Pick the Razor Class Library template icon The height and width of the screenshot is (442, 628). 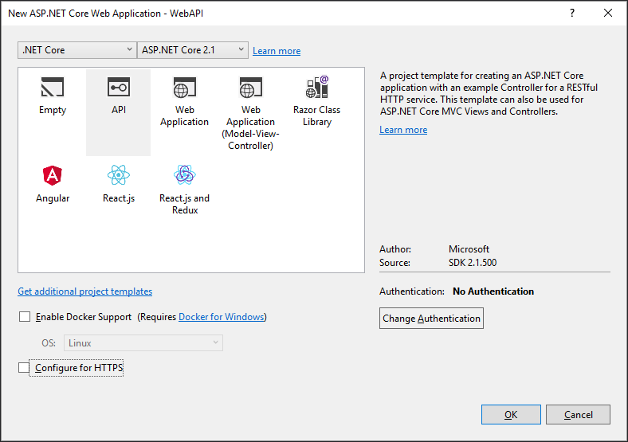317,87
